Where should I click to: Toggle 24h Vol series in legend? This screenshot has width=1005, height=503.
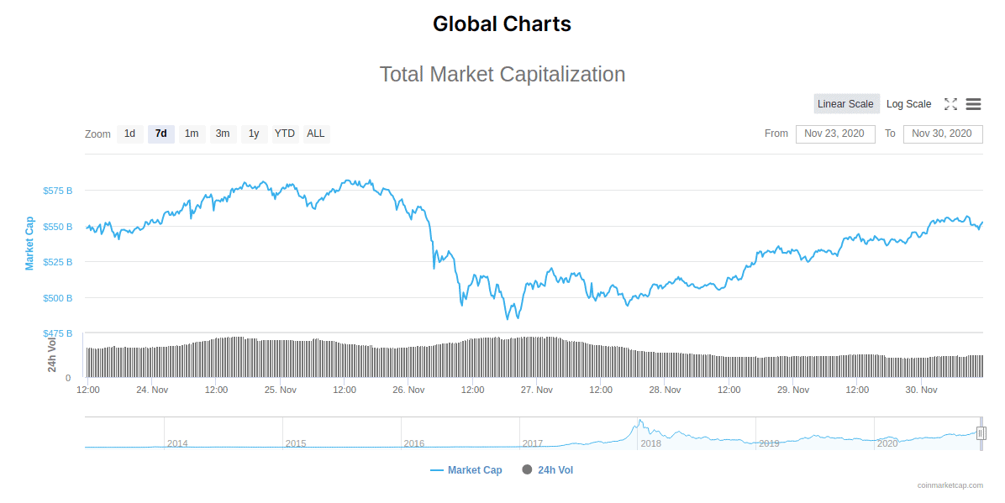point(548,470)
